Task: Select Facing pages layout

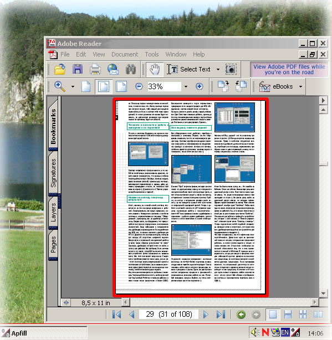Action: (x=318, y=314)
